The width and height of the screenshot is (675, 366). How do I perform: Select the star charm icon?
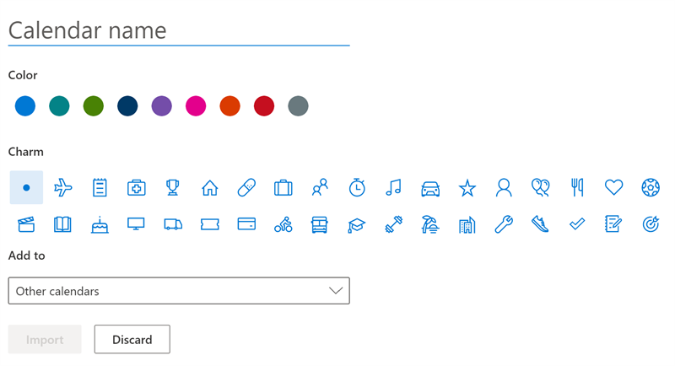[467, 188]
